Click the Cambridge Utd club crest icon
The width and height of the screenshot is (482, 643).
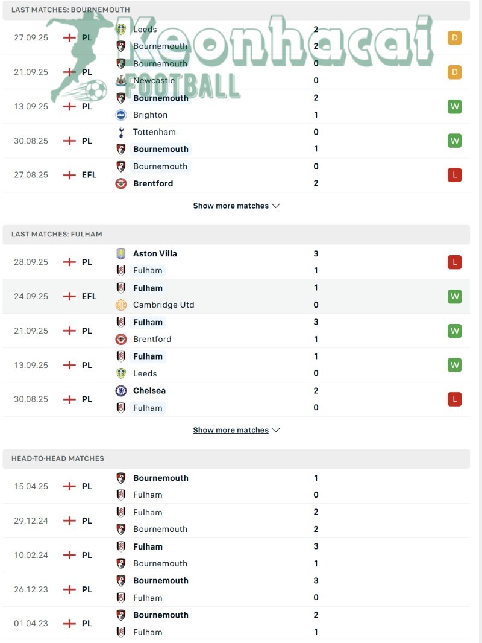tap(121, 305)
